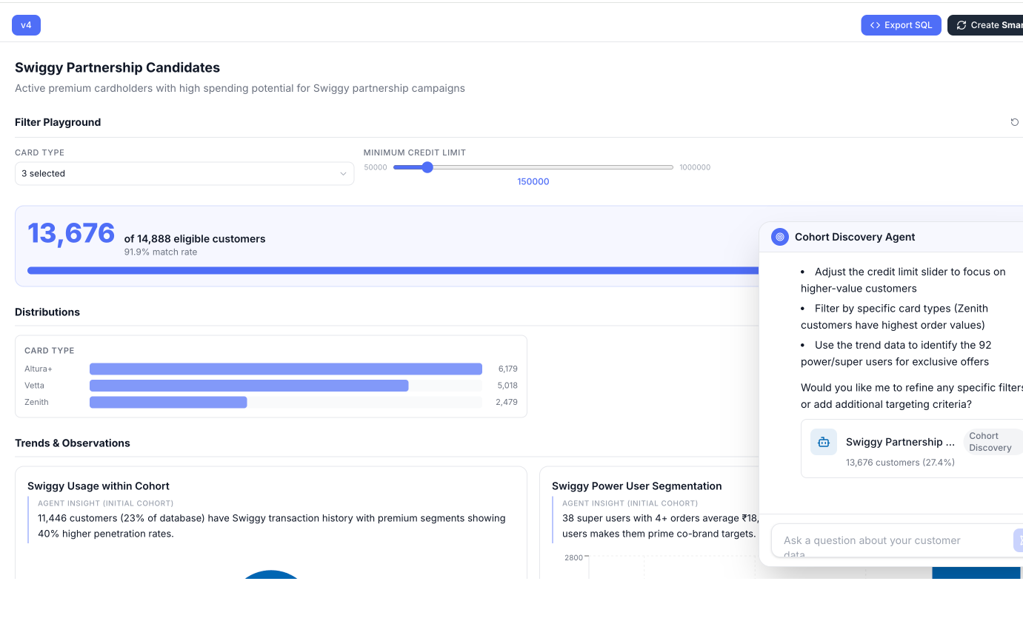Open the Swiggy Partnership cohort card title
Screen dimensions: 1023x641
coord(900,442)
